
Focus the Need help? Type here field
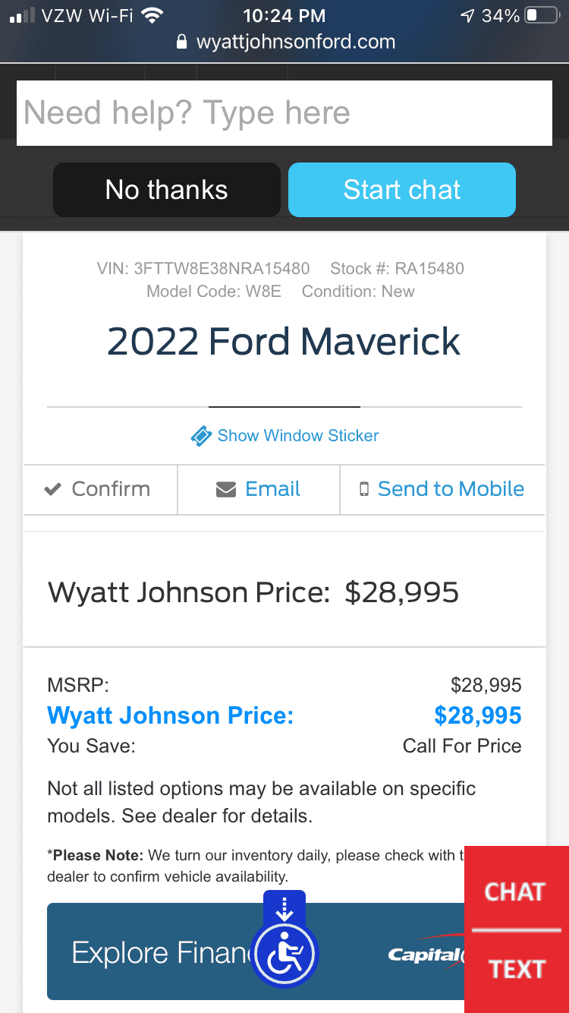284,112
